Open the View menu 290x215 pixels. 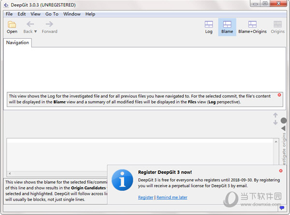pos(35,14)
